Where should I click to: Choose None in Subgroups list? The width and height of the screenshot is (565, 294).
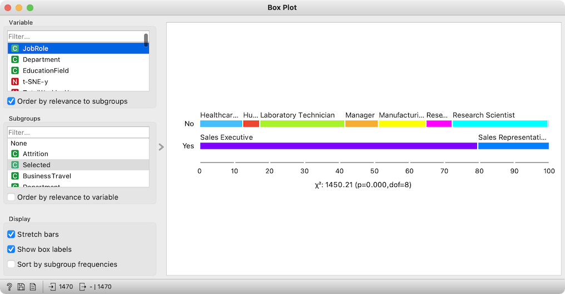[78, 143]
